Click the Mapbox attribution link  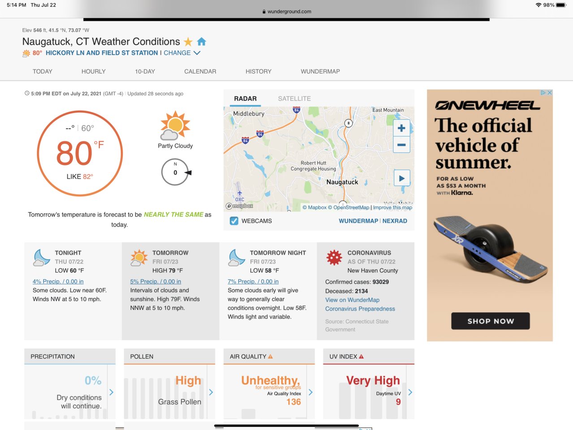(315, 208)
